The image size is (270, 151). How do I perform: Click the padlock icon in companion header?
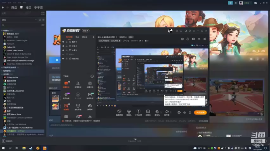pyautogui.click(x=188, y=39)
